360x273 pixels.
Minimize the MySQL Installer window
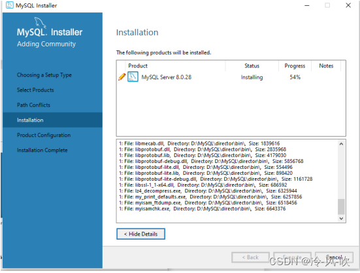coord(306,5)
